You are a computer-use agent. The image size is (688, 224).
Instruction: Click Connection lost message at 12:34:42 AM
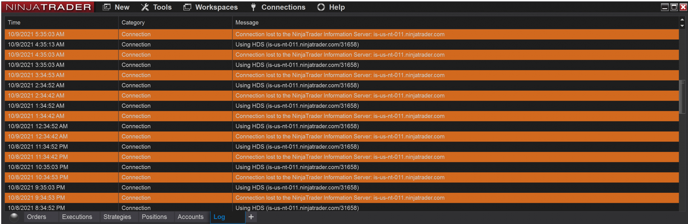coord(340,137)
